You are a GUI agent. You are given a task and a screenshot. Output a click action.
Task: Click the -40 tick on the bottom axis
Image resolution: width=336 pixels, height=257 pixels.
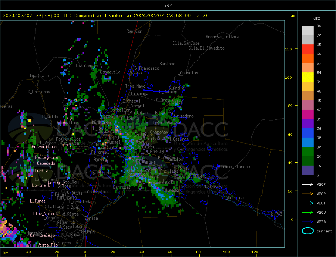(x=27, y=252)
